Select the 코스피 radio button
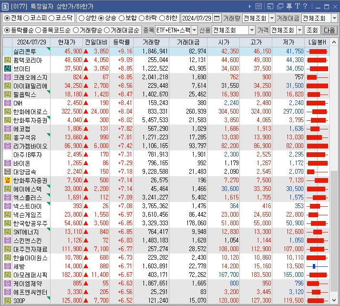 click(x=26, y=18)
